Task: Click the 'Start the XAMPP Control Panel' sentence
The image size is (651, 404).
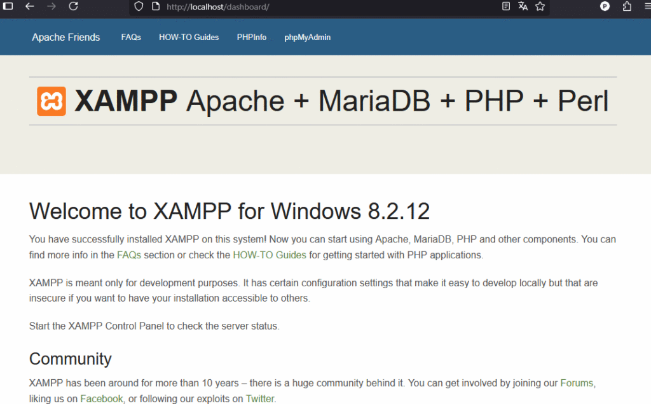Action: 154,326
